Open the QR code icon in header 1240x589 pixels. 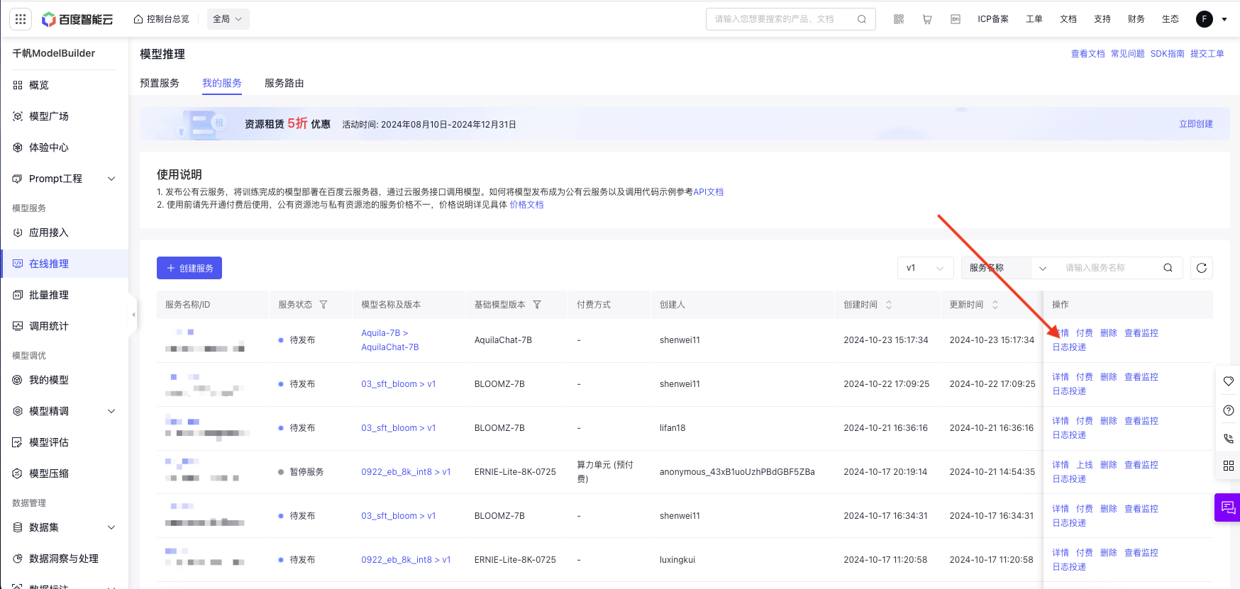click(899, 19)
